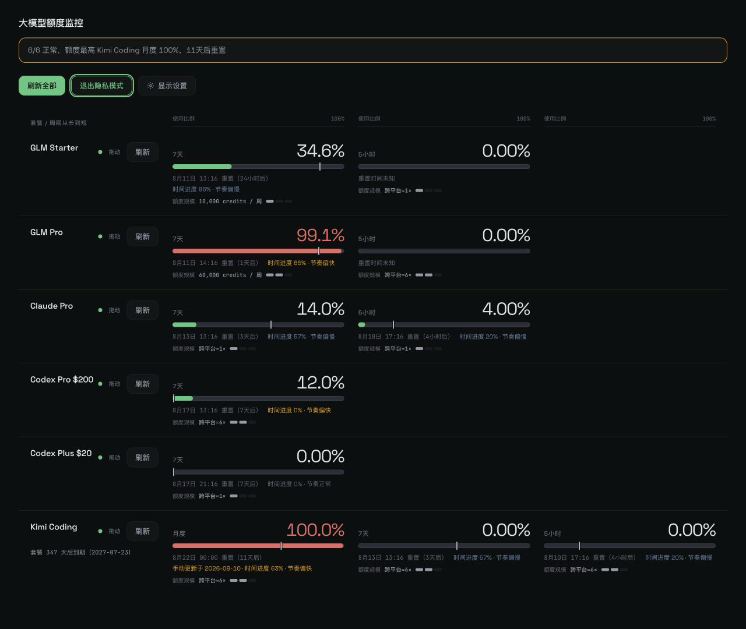Click the 34.6% value for GLM Starter
The height and width of the screenshot is (629, 746).
[x=321, y=151]
